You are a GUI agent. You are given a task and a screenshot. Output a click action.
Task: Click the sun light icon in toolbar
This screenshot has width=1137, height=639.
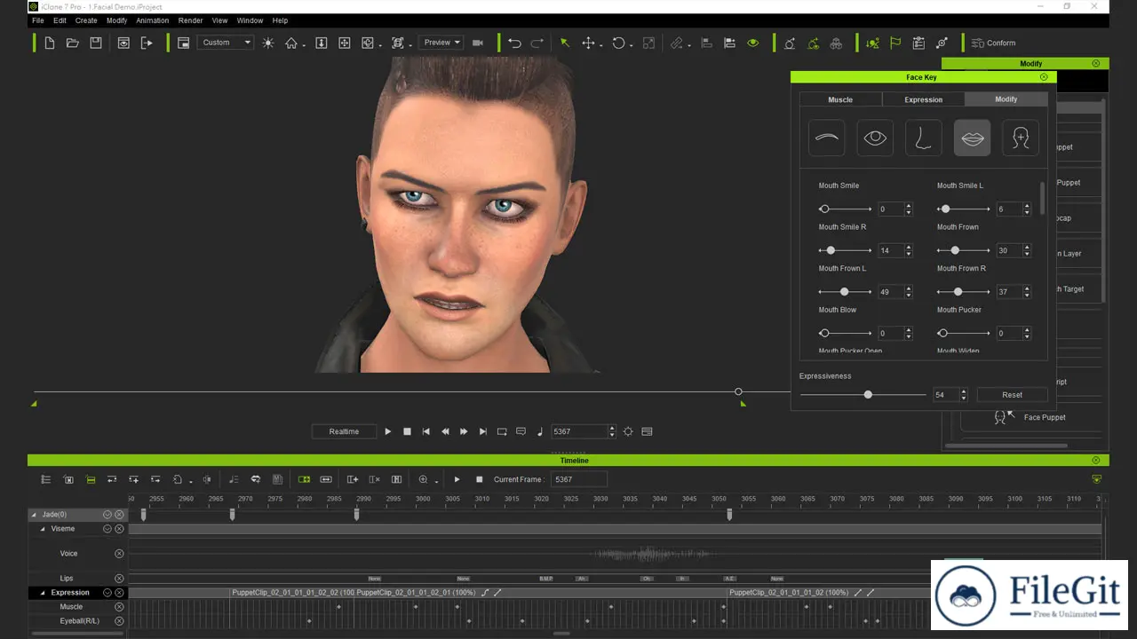pos(268,43)
